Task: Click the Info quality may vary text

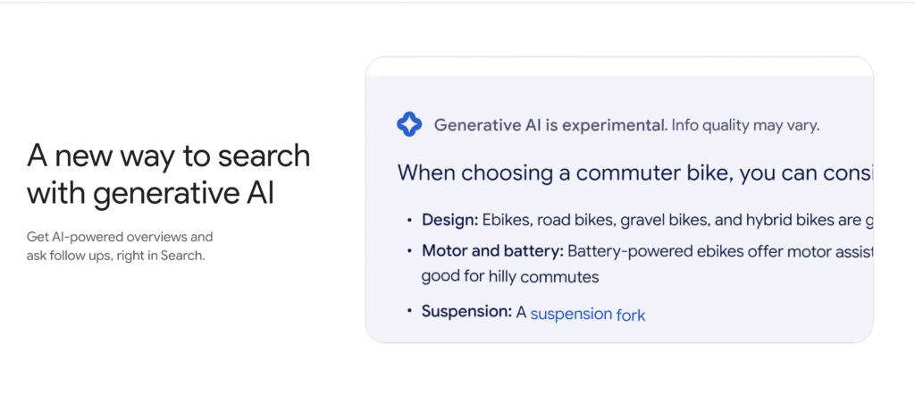Action: tap(745, 125)
